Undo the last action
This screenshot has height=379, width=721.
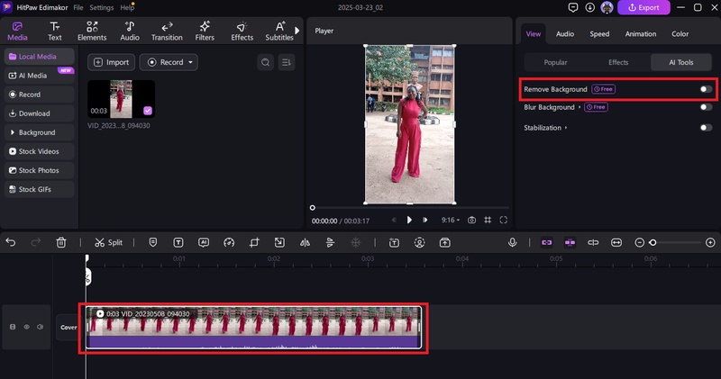tap(11, 242)
